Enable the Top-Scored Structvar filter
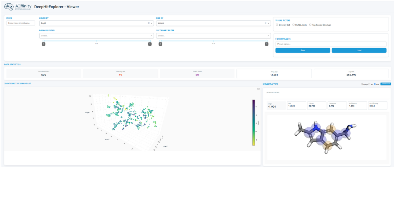The width and height of the screenshot is (394, 221). coord(310,25)
